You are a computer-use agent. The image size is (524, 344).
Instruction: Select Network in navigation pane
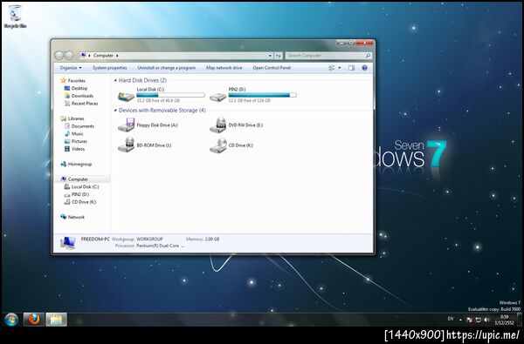coord(76,218)
